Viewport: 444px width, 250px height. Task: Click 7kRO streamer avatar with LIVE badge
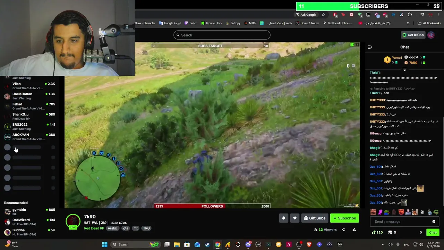coord(73,222)
